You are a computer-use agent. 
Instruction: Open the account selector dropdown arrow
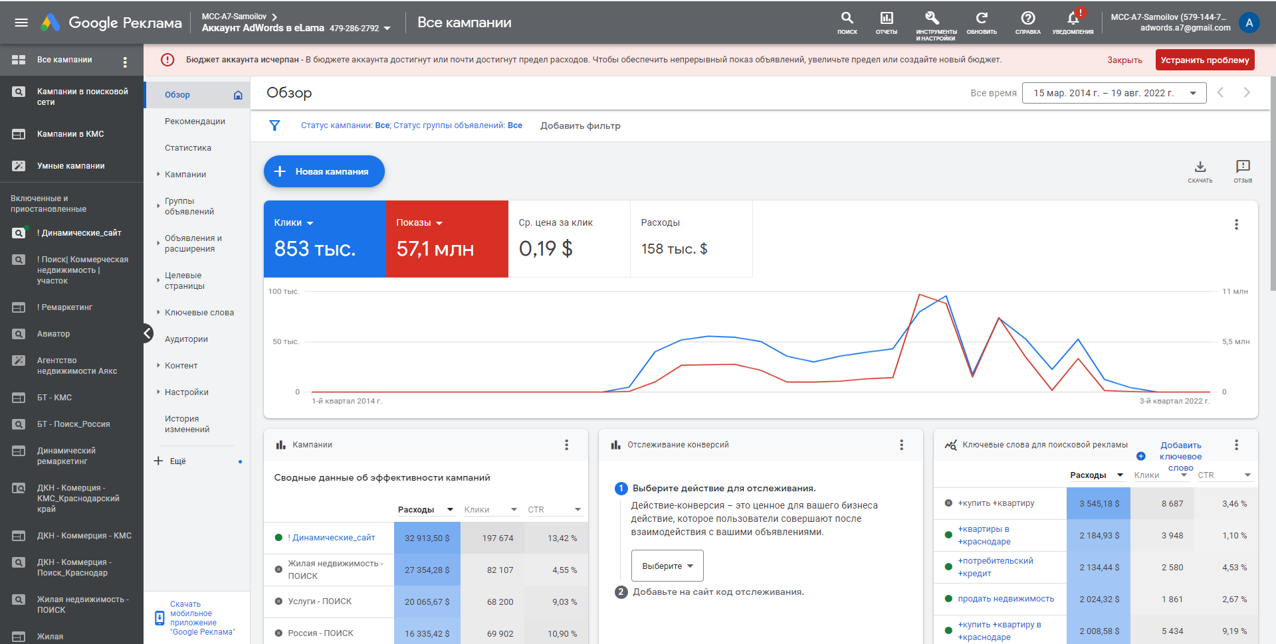(x=387, y=29)
